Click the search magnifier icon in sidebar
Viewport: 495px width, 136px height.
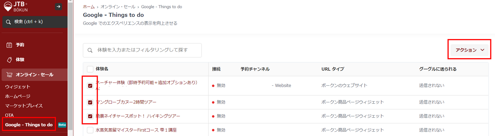pyautogui.click(x=9, y=22)
